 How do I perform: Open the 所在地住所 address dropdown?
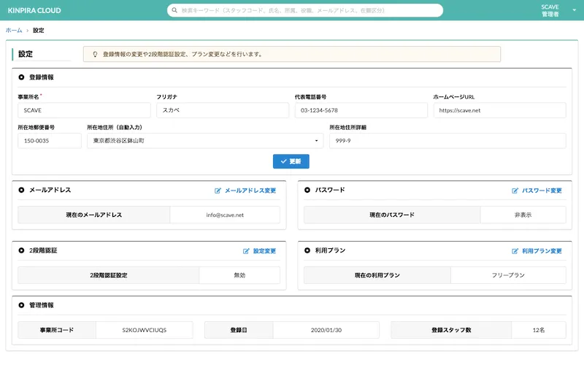(x=204, y=140)
